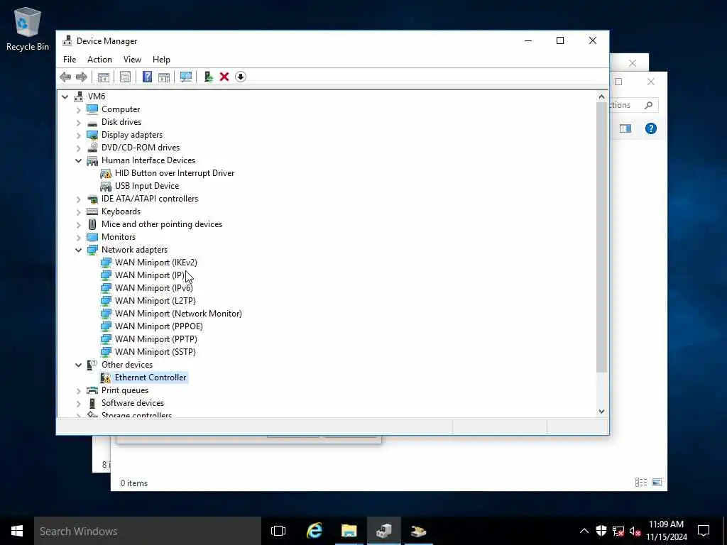Screen dimensions: 727x545
Task: Open Recycle Bin on the desktop
Action: coord(28,29)
